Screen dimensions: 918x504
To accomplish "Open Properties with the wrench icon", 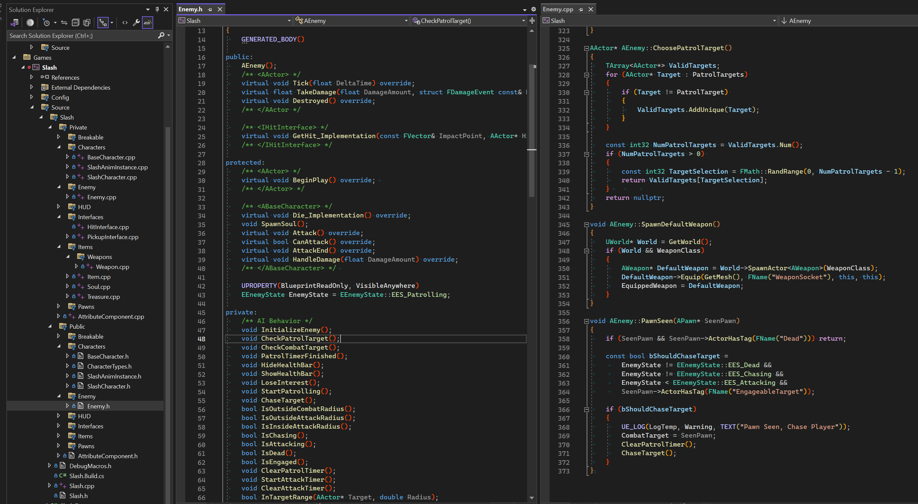I will coord(136,23).
